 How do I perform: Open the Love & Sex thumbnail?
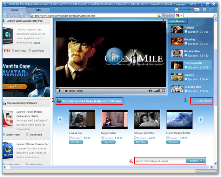tap(82, 119)
